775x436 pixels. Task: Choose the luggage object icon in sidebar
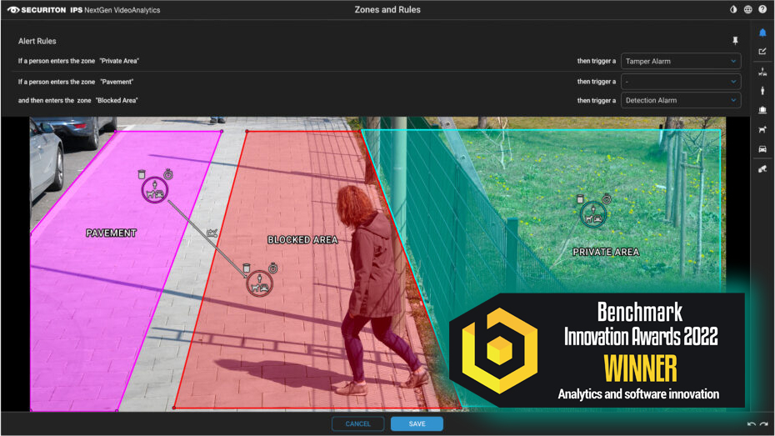762,110
